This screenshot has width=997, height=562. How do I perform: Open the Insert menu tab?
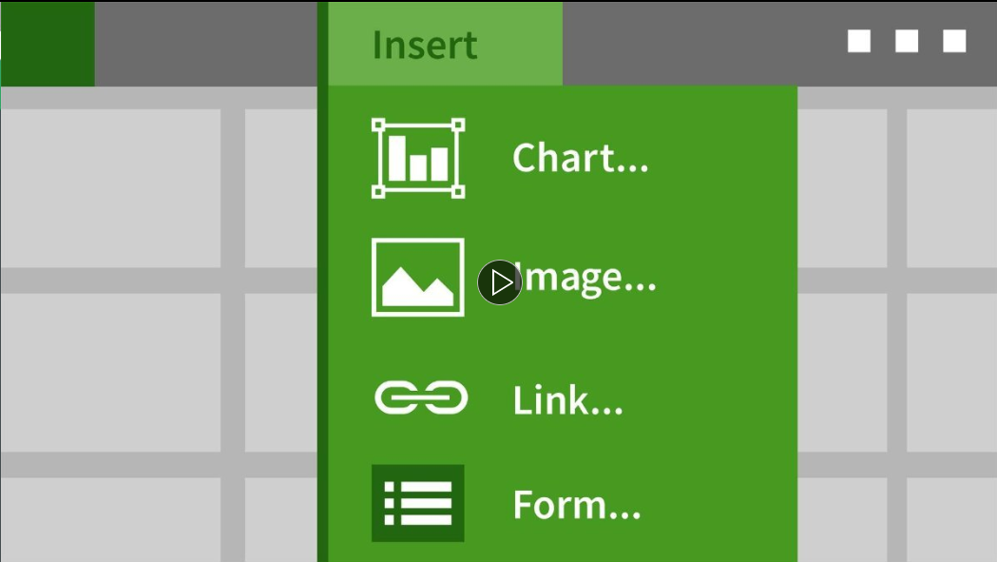click(x=425, y=45)
